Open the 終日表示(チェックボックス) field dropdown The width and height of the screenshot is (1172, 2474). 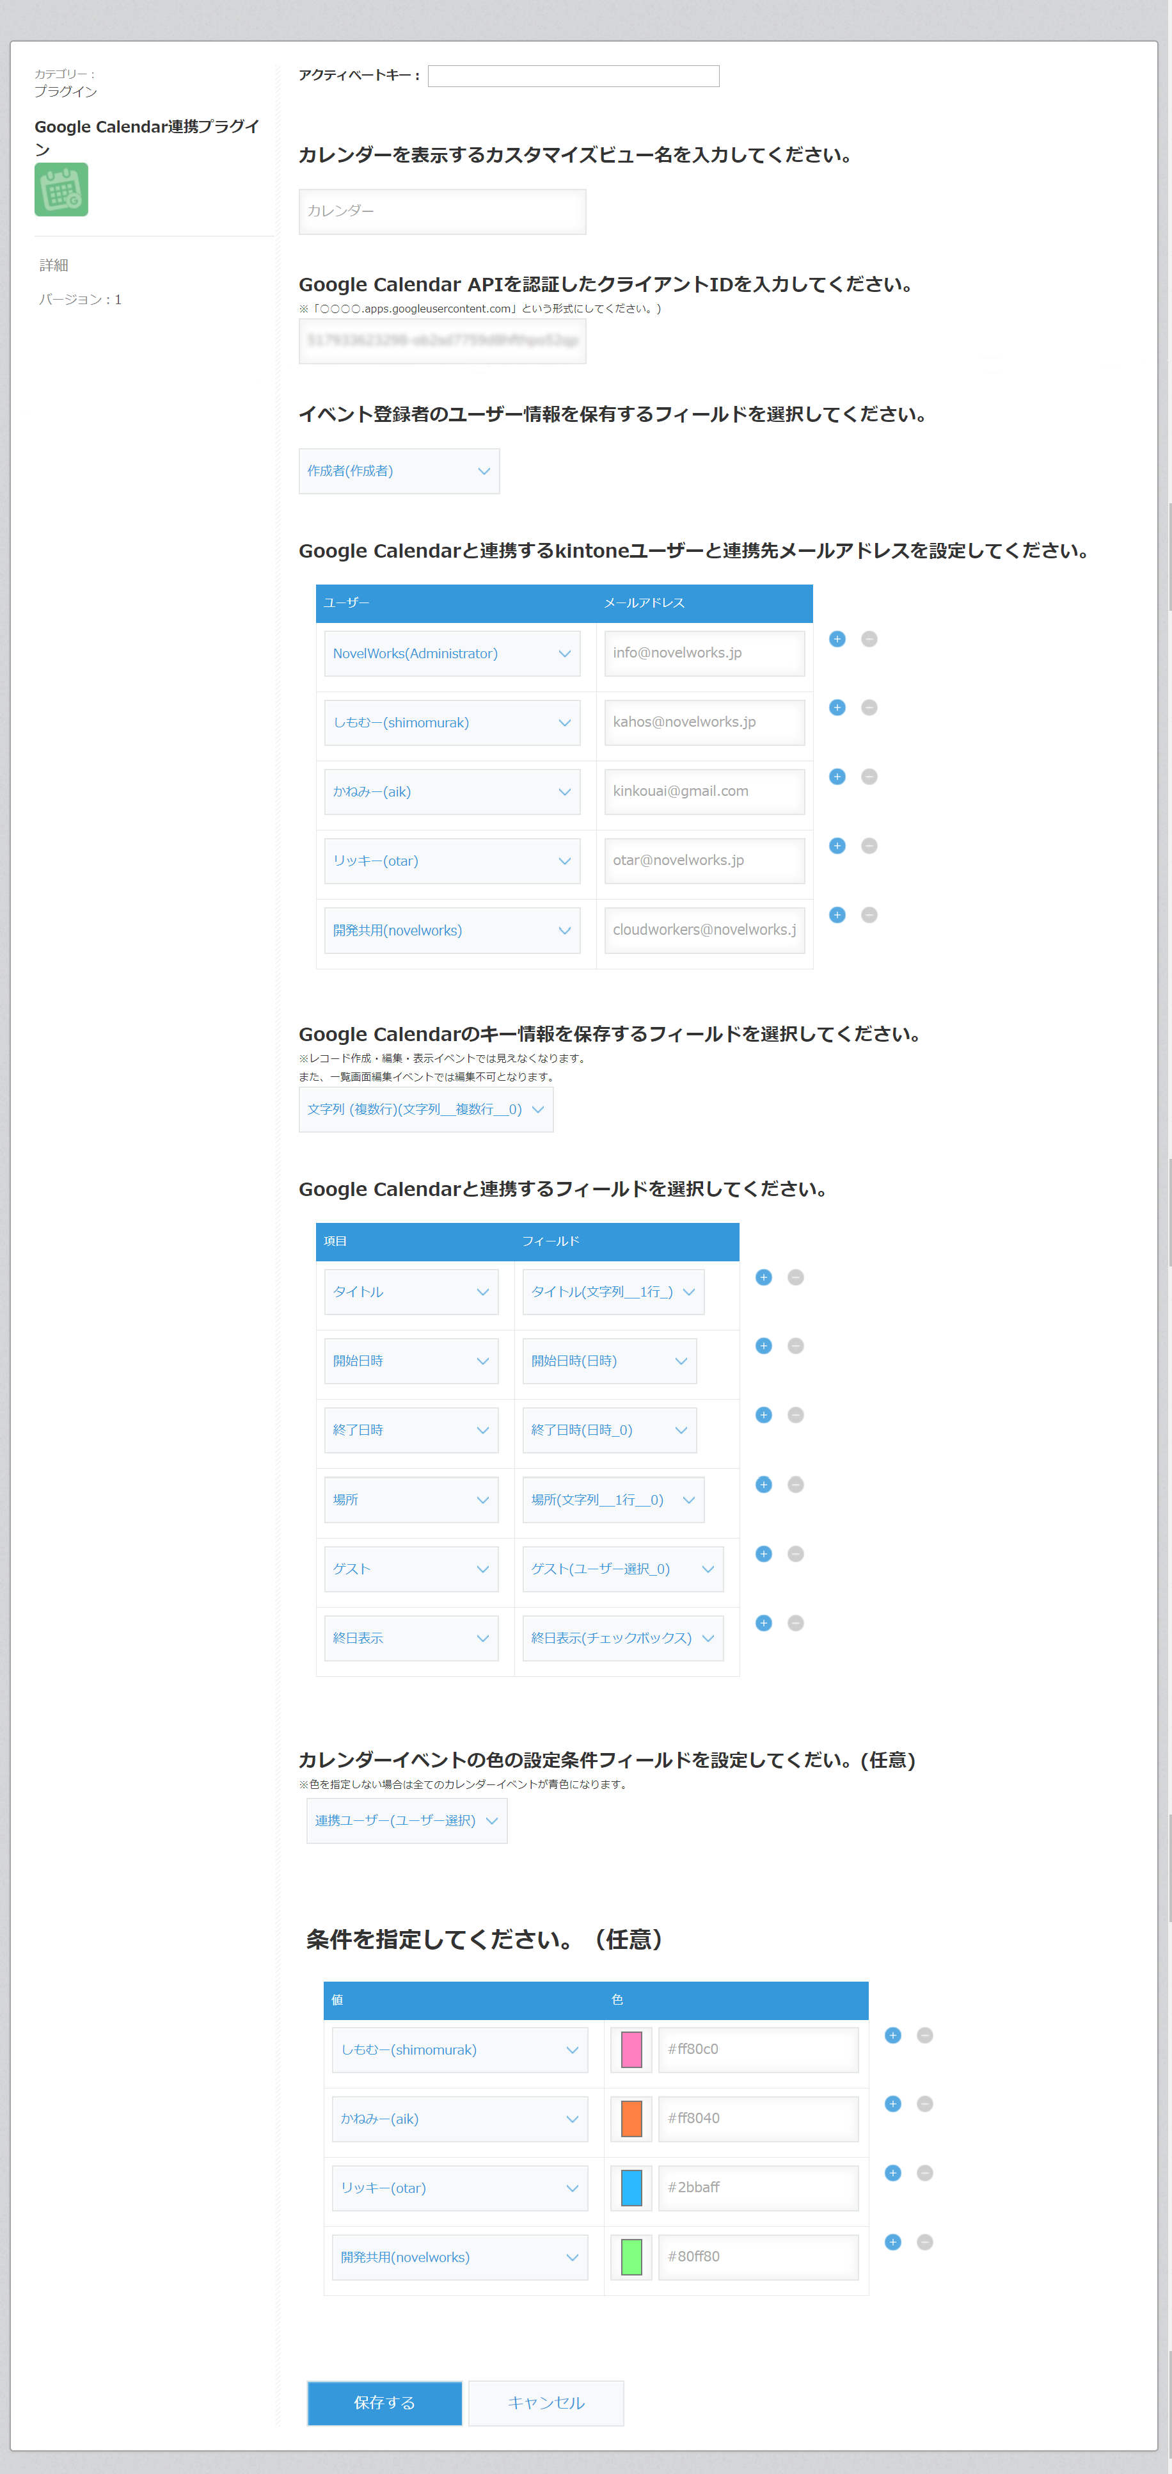pos(622,1638)
